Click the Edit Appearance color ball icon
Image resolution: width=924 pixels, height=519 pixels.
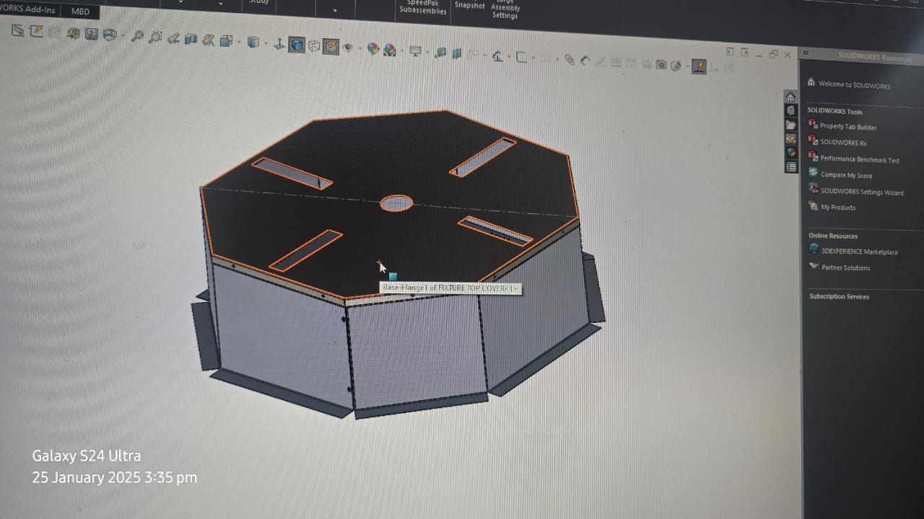tap(372, 49)
